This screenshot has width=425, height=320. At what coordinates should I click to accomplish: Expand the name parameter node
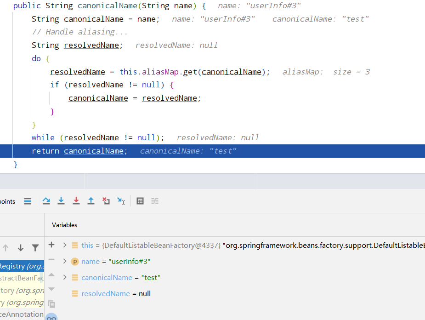point(65,261)
